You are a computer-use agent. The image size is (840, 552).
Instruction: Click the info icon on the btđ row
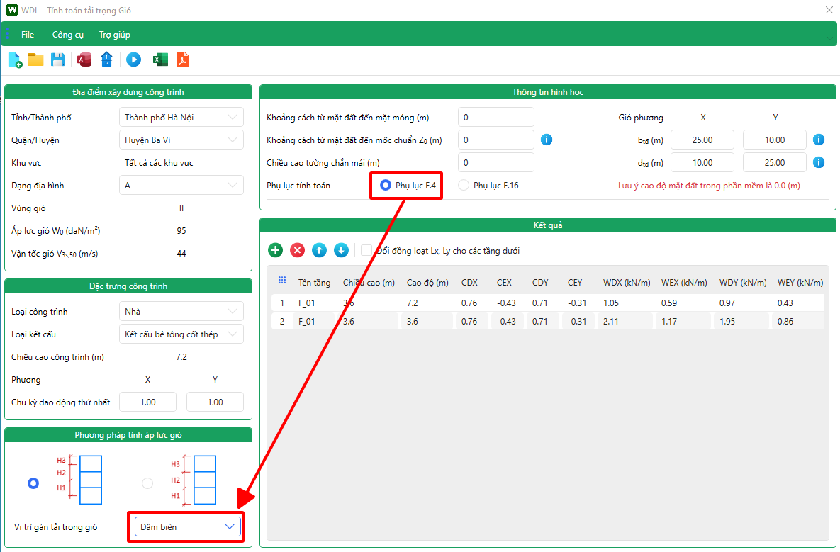point(819,140)
